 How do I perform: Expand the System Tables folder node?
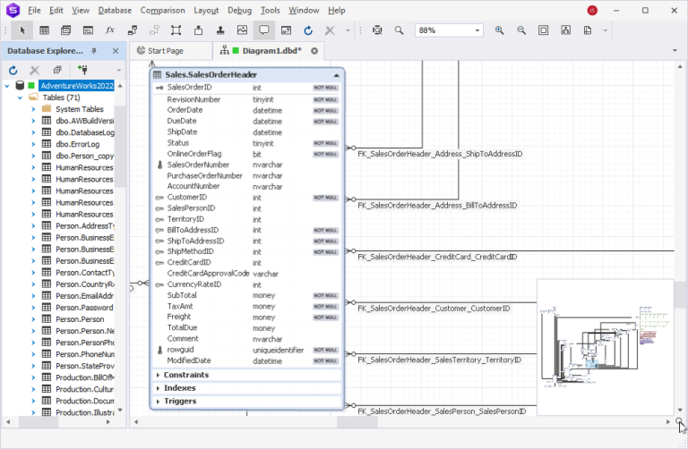[34, 109]
